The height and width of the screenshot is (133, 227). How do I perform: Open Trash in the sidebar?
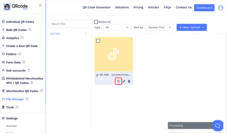(x=10, y=107)
